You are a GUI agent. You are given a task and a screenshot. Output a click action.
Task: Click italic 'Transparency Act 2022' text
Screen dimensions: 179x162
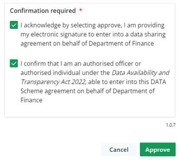click(53, 82)
